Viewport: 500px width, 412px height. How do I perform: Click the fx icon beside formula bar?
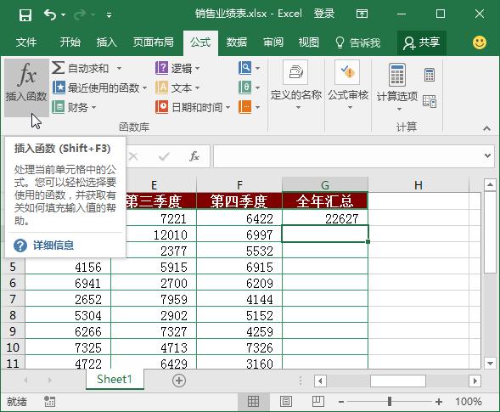[194, 156]
